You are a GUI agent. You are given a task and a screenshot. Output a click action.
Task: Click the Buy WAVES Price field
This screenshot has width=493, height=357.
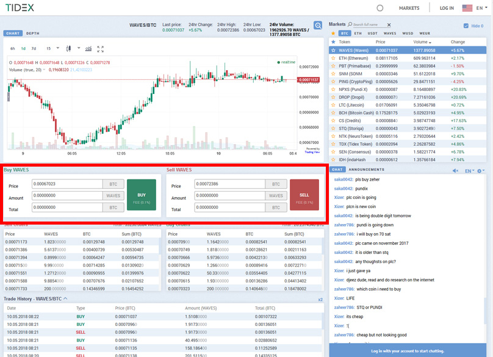point(67,184)
